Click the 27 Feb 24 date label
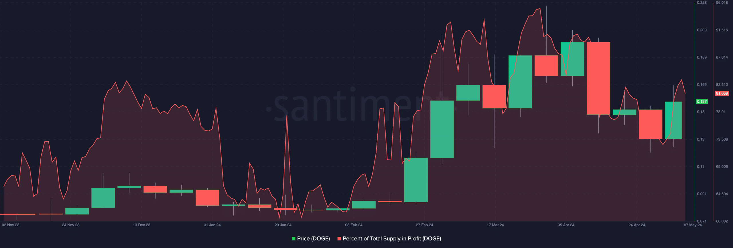Viewport: 733px width, 248px height. pyautogui.click(x=424, y=225)
